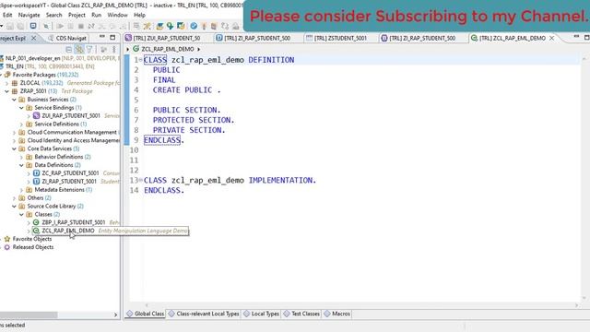Image resolution: width=590 pixels, height=332 pixels.
Task: Open the Navigate menu
Action: (x=29, y=15)
